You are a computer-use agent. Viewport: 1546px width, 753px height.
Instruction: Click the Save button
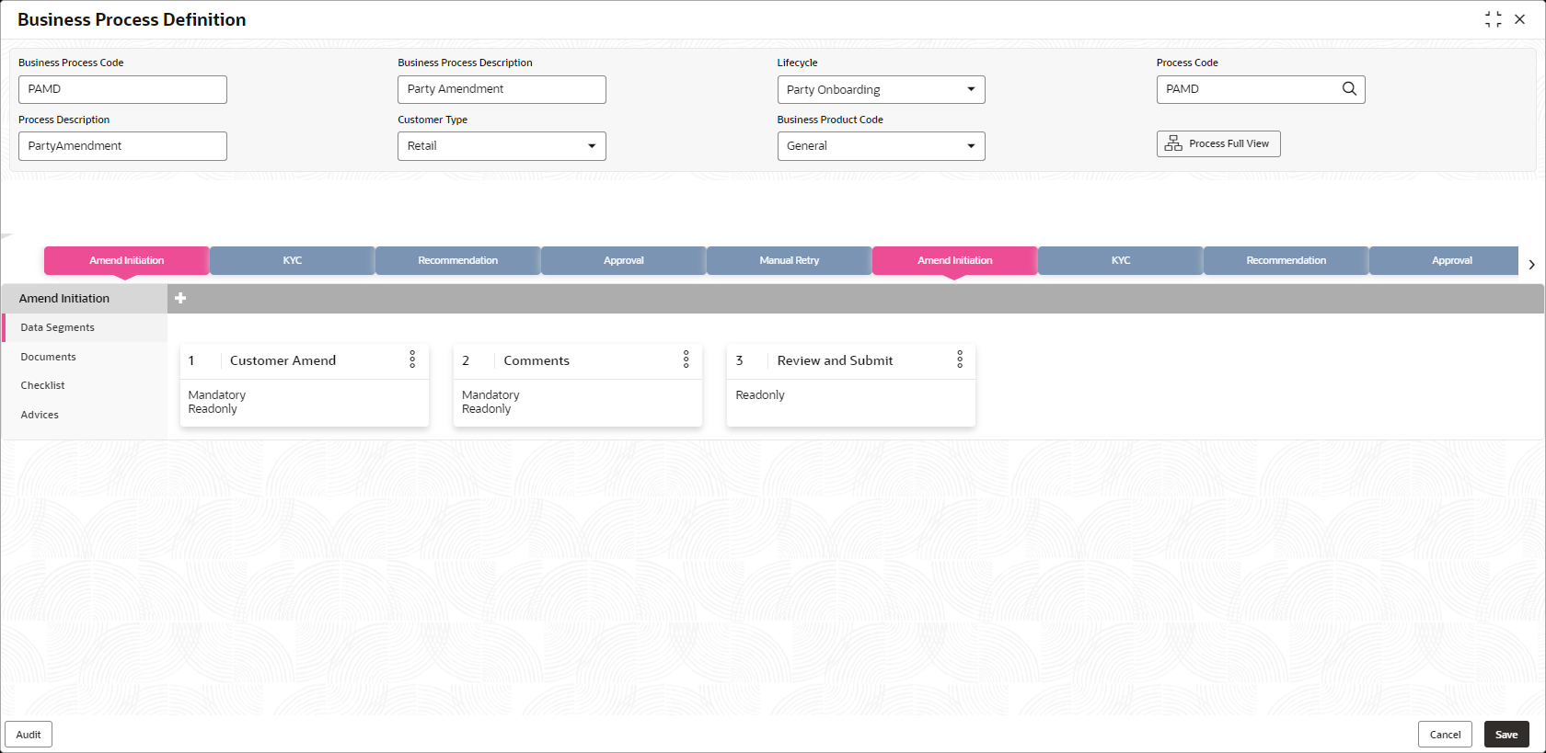click(x=1506, y=735)
